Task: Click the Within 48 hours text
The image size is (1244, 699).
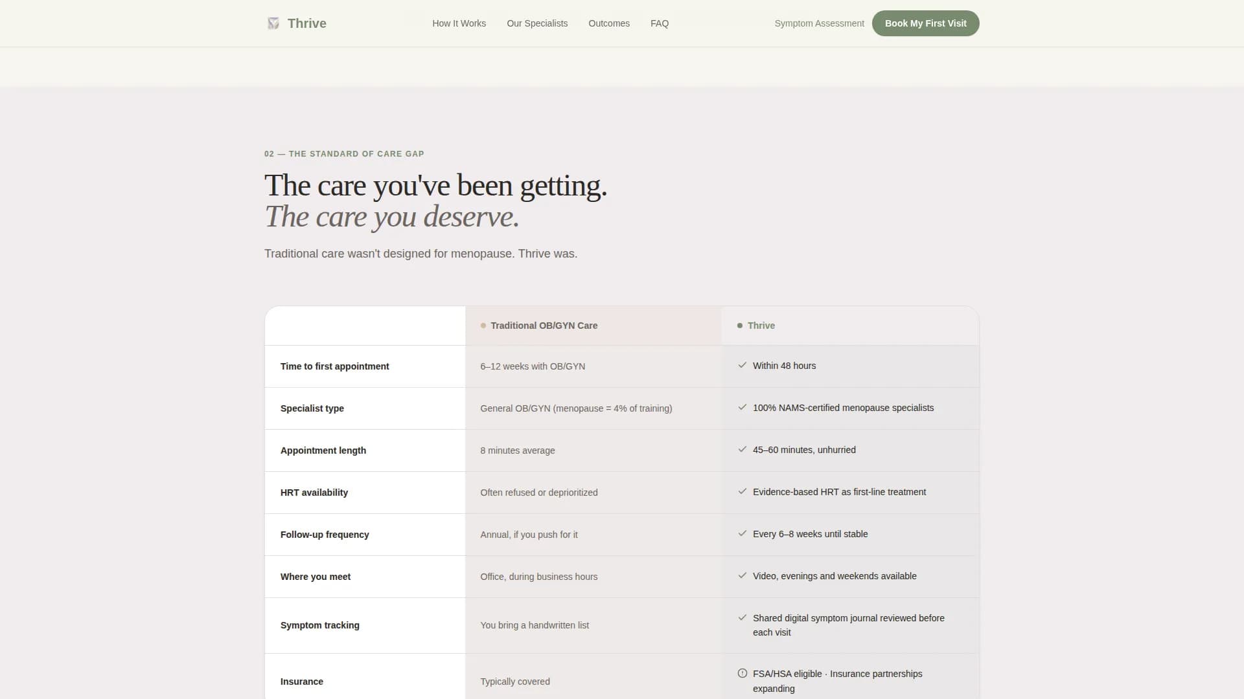Action: click(784, 366)
